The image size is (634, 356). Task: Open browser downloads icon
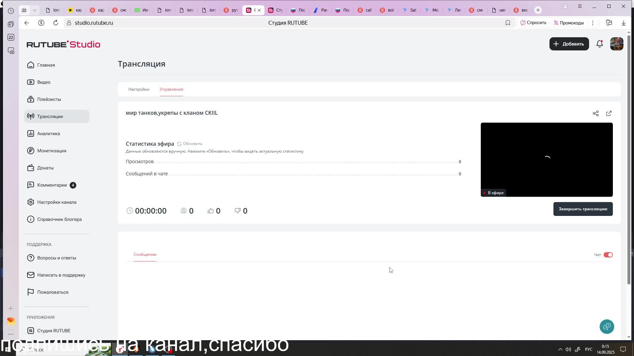tap(623, 23)
